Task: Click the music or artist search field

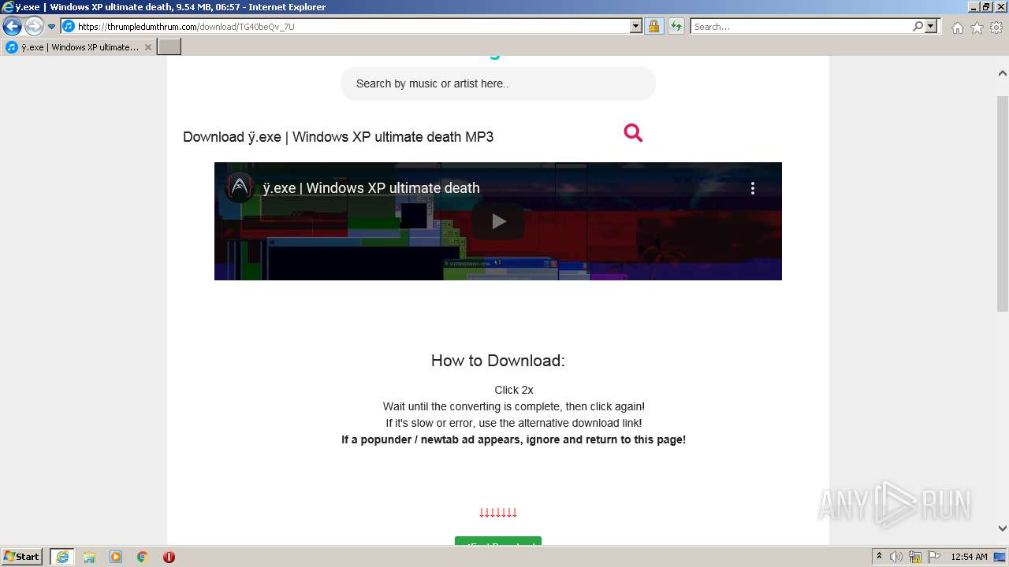Action: 498,83
